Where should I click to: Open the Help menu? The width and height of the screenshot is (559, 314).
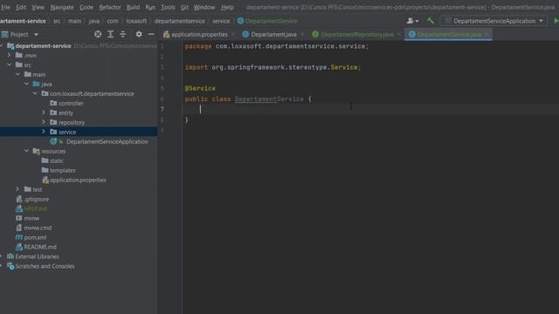227,7
